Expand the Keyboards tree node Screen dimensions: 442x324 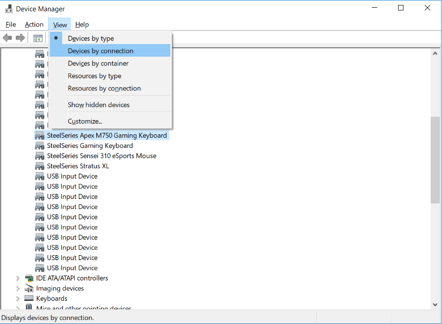click(x=18, y=299)
